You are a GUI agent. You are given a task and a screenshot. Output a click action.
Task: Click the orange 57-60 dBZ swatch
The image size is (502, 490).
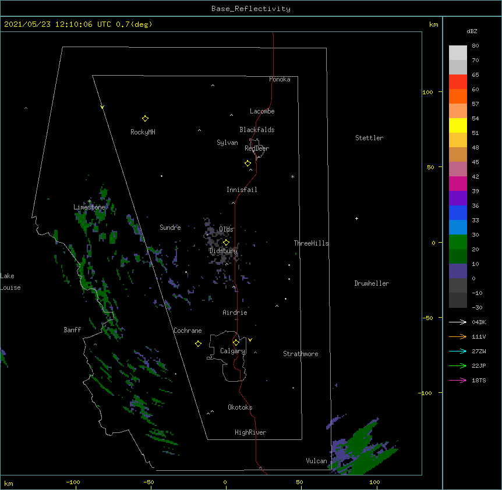458,96
